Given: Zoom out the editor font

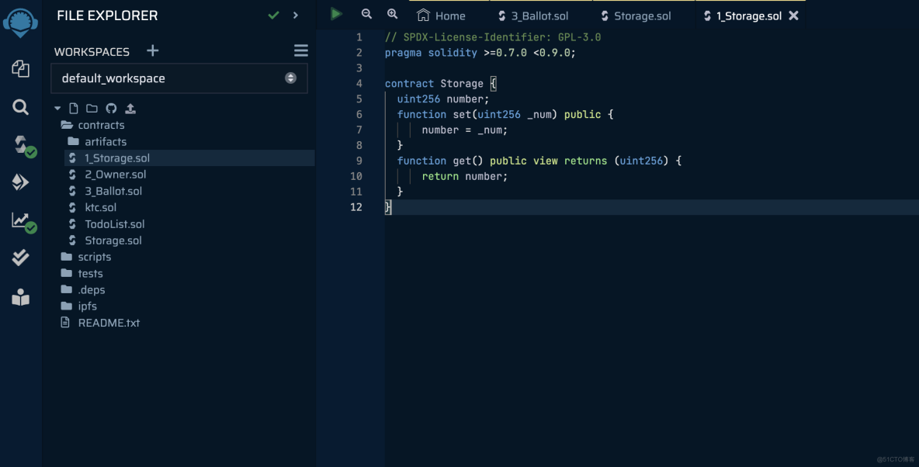Looking at the screenshot, I should click(367, 14).
